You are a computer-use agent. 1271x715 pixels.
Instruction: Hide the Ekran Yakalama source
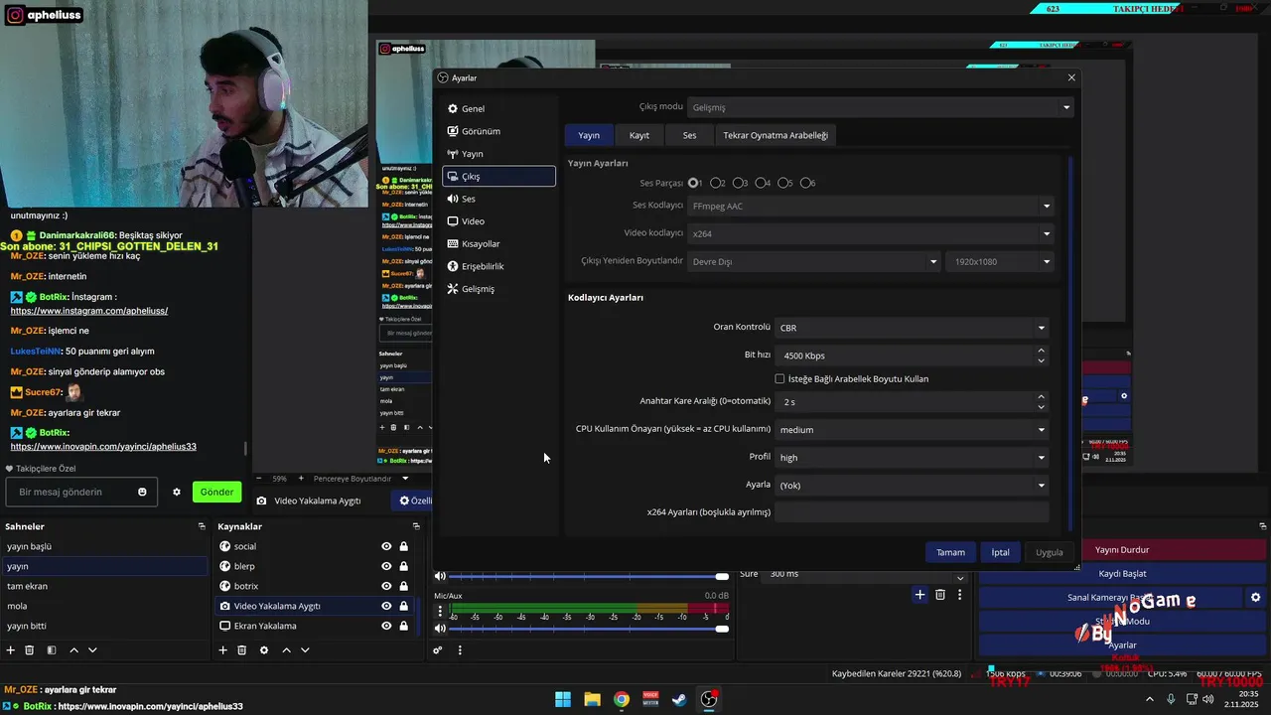pyautogui.click(x=386, y=626)
